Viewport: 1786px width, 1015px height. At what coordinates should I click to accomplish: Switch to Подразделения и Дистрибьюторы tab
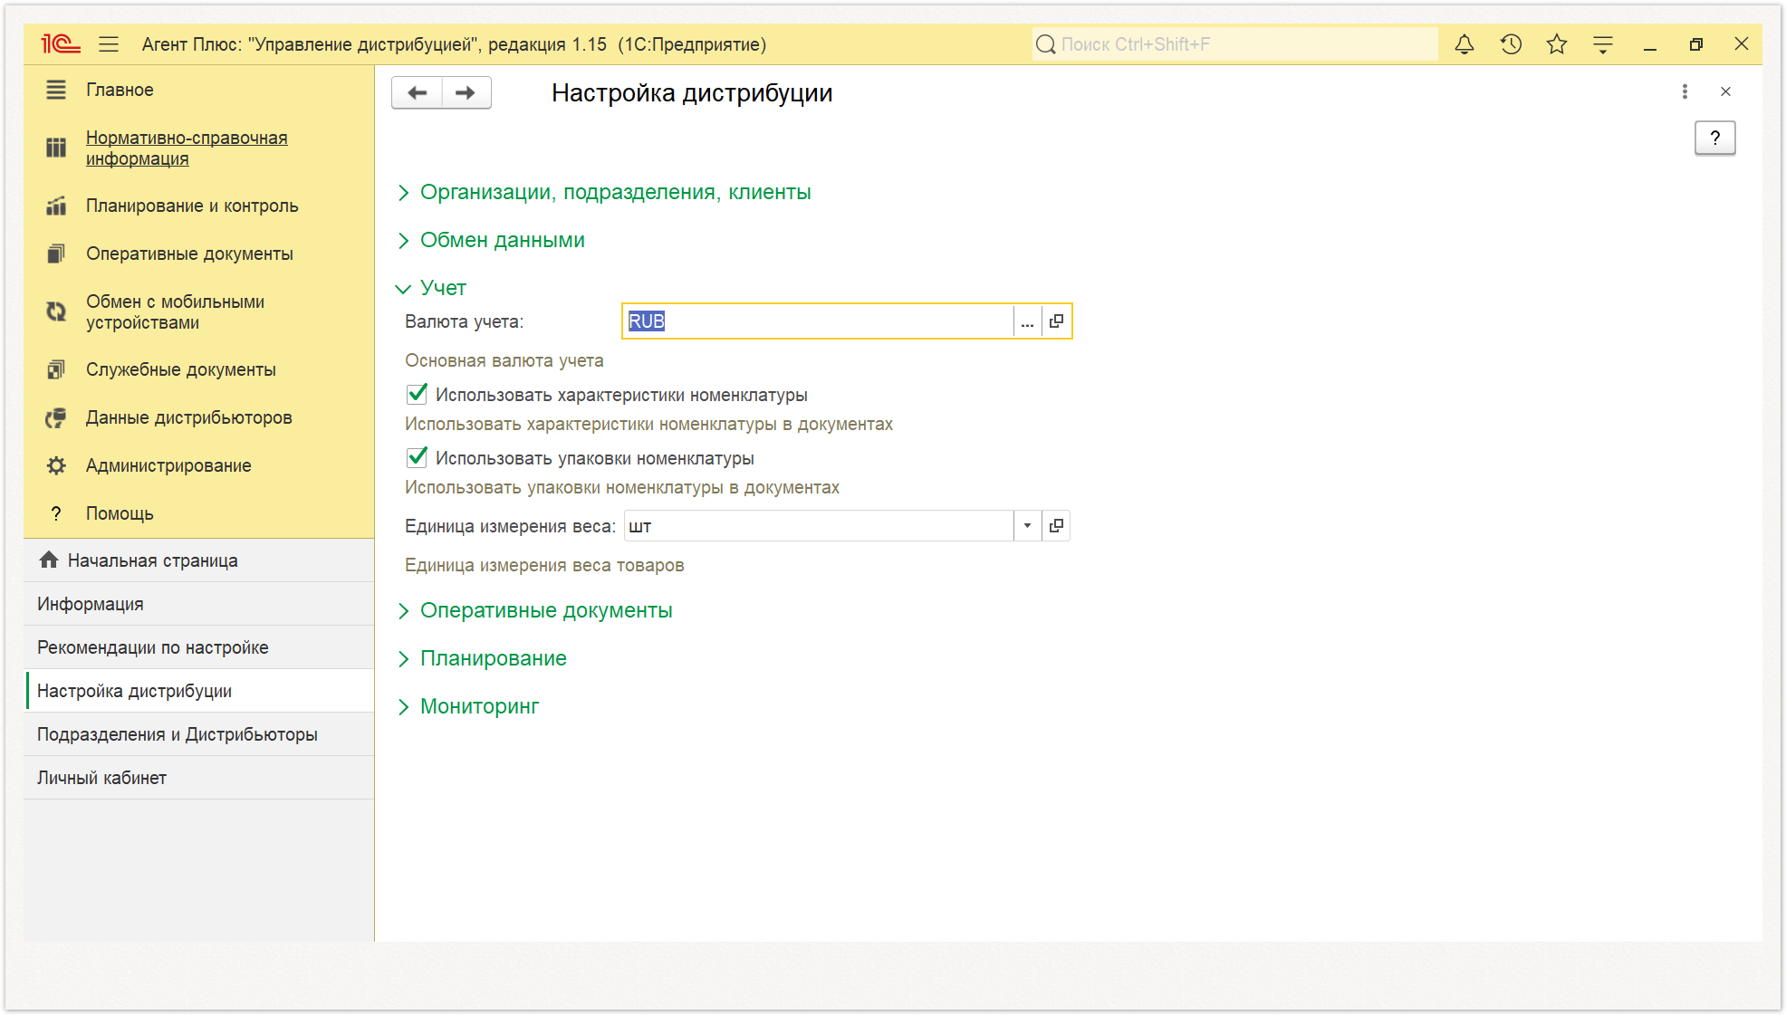click(199, 734)
